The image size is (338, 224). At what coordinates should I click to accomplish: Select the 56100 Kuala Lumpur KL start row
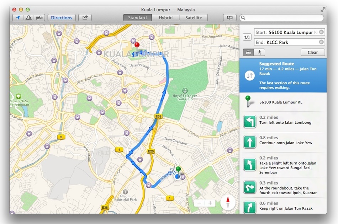pyautogui.click(x=283, y=102)
